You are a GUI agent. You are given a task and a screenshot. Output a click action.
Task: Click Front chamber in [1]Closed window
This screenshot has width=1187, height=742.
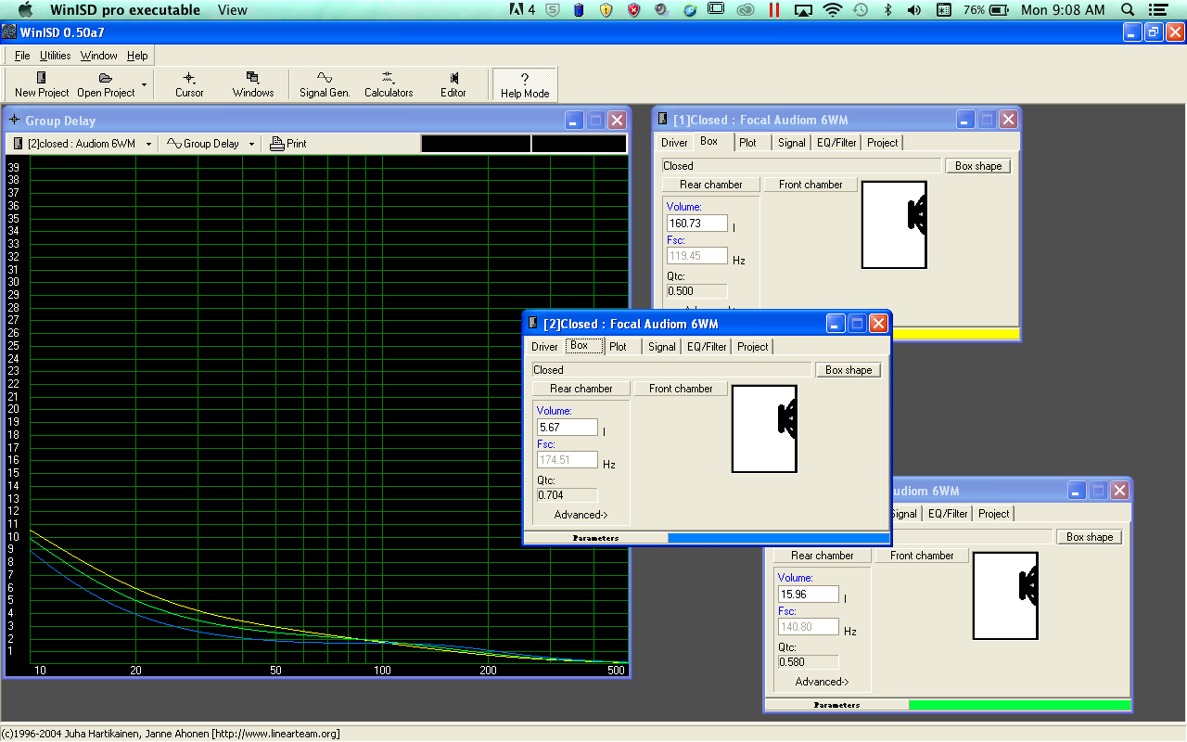point(811,185)
